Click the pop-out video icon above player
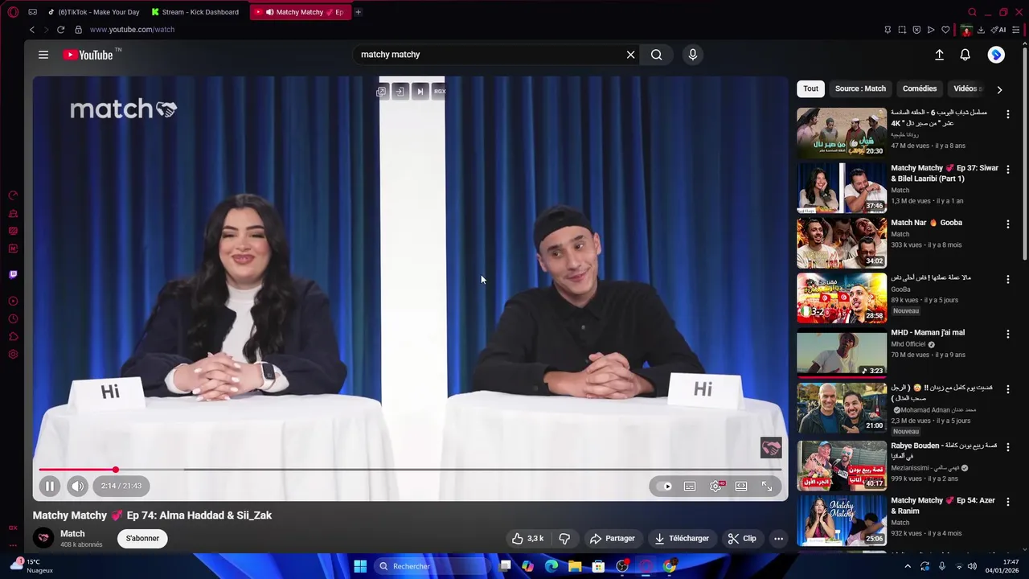The image size is (1029, 579). [x=381, y=92]
